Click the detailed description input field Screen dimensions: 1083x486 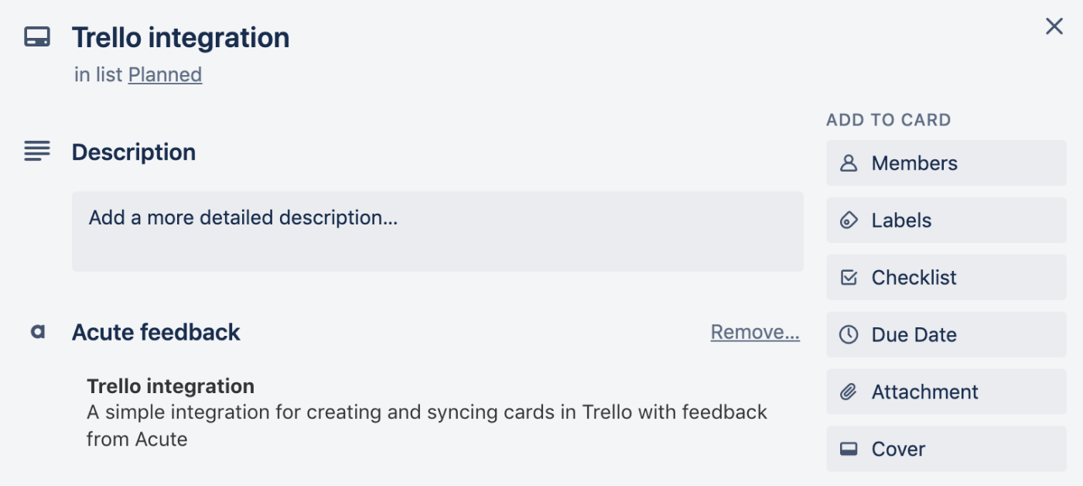[437, 230]
